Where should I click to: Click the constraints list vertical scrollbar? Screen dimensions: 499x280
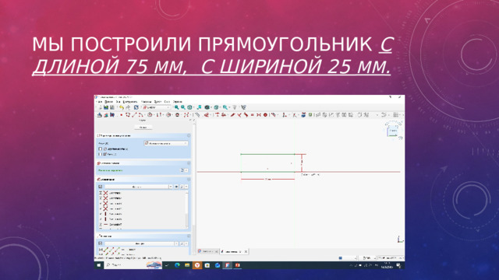[187, 209]
